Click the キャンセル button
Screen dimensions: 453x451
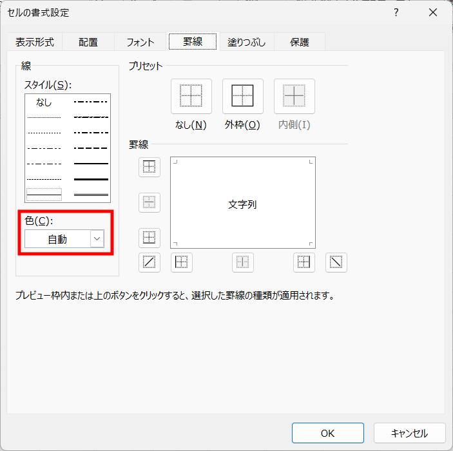(409, 433)
